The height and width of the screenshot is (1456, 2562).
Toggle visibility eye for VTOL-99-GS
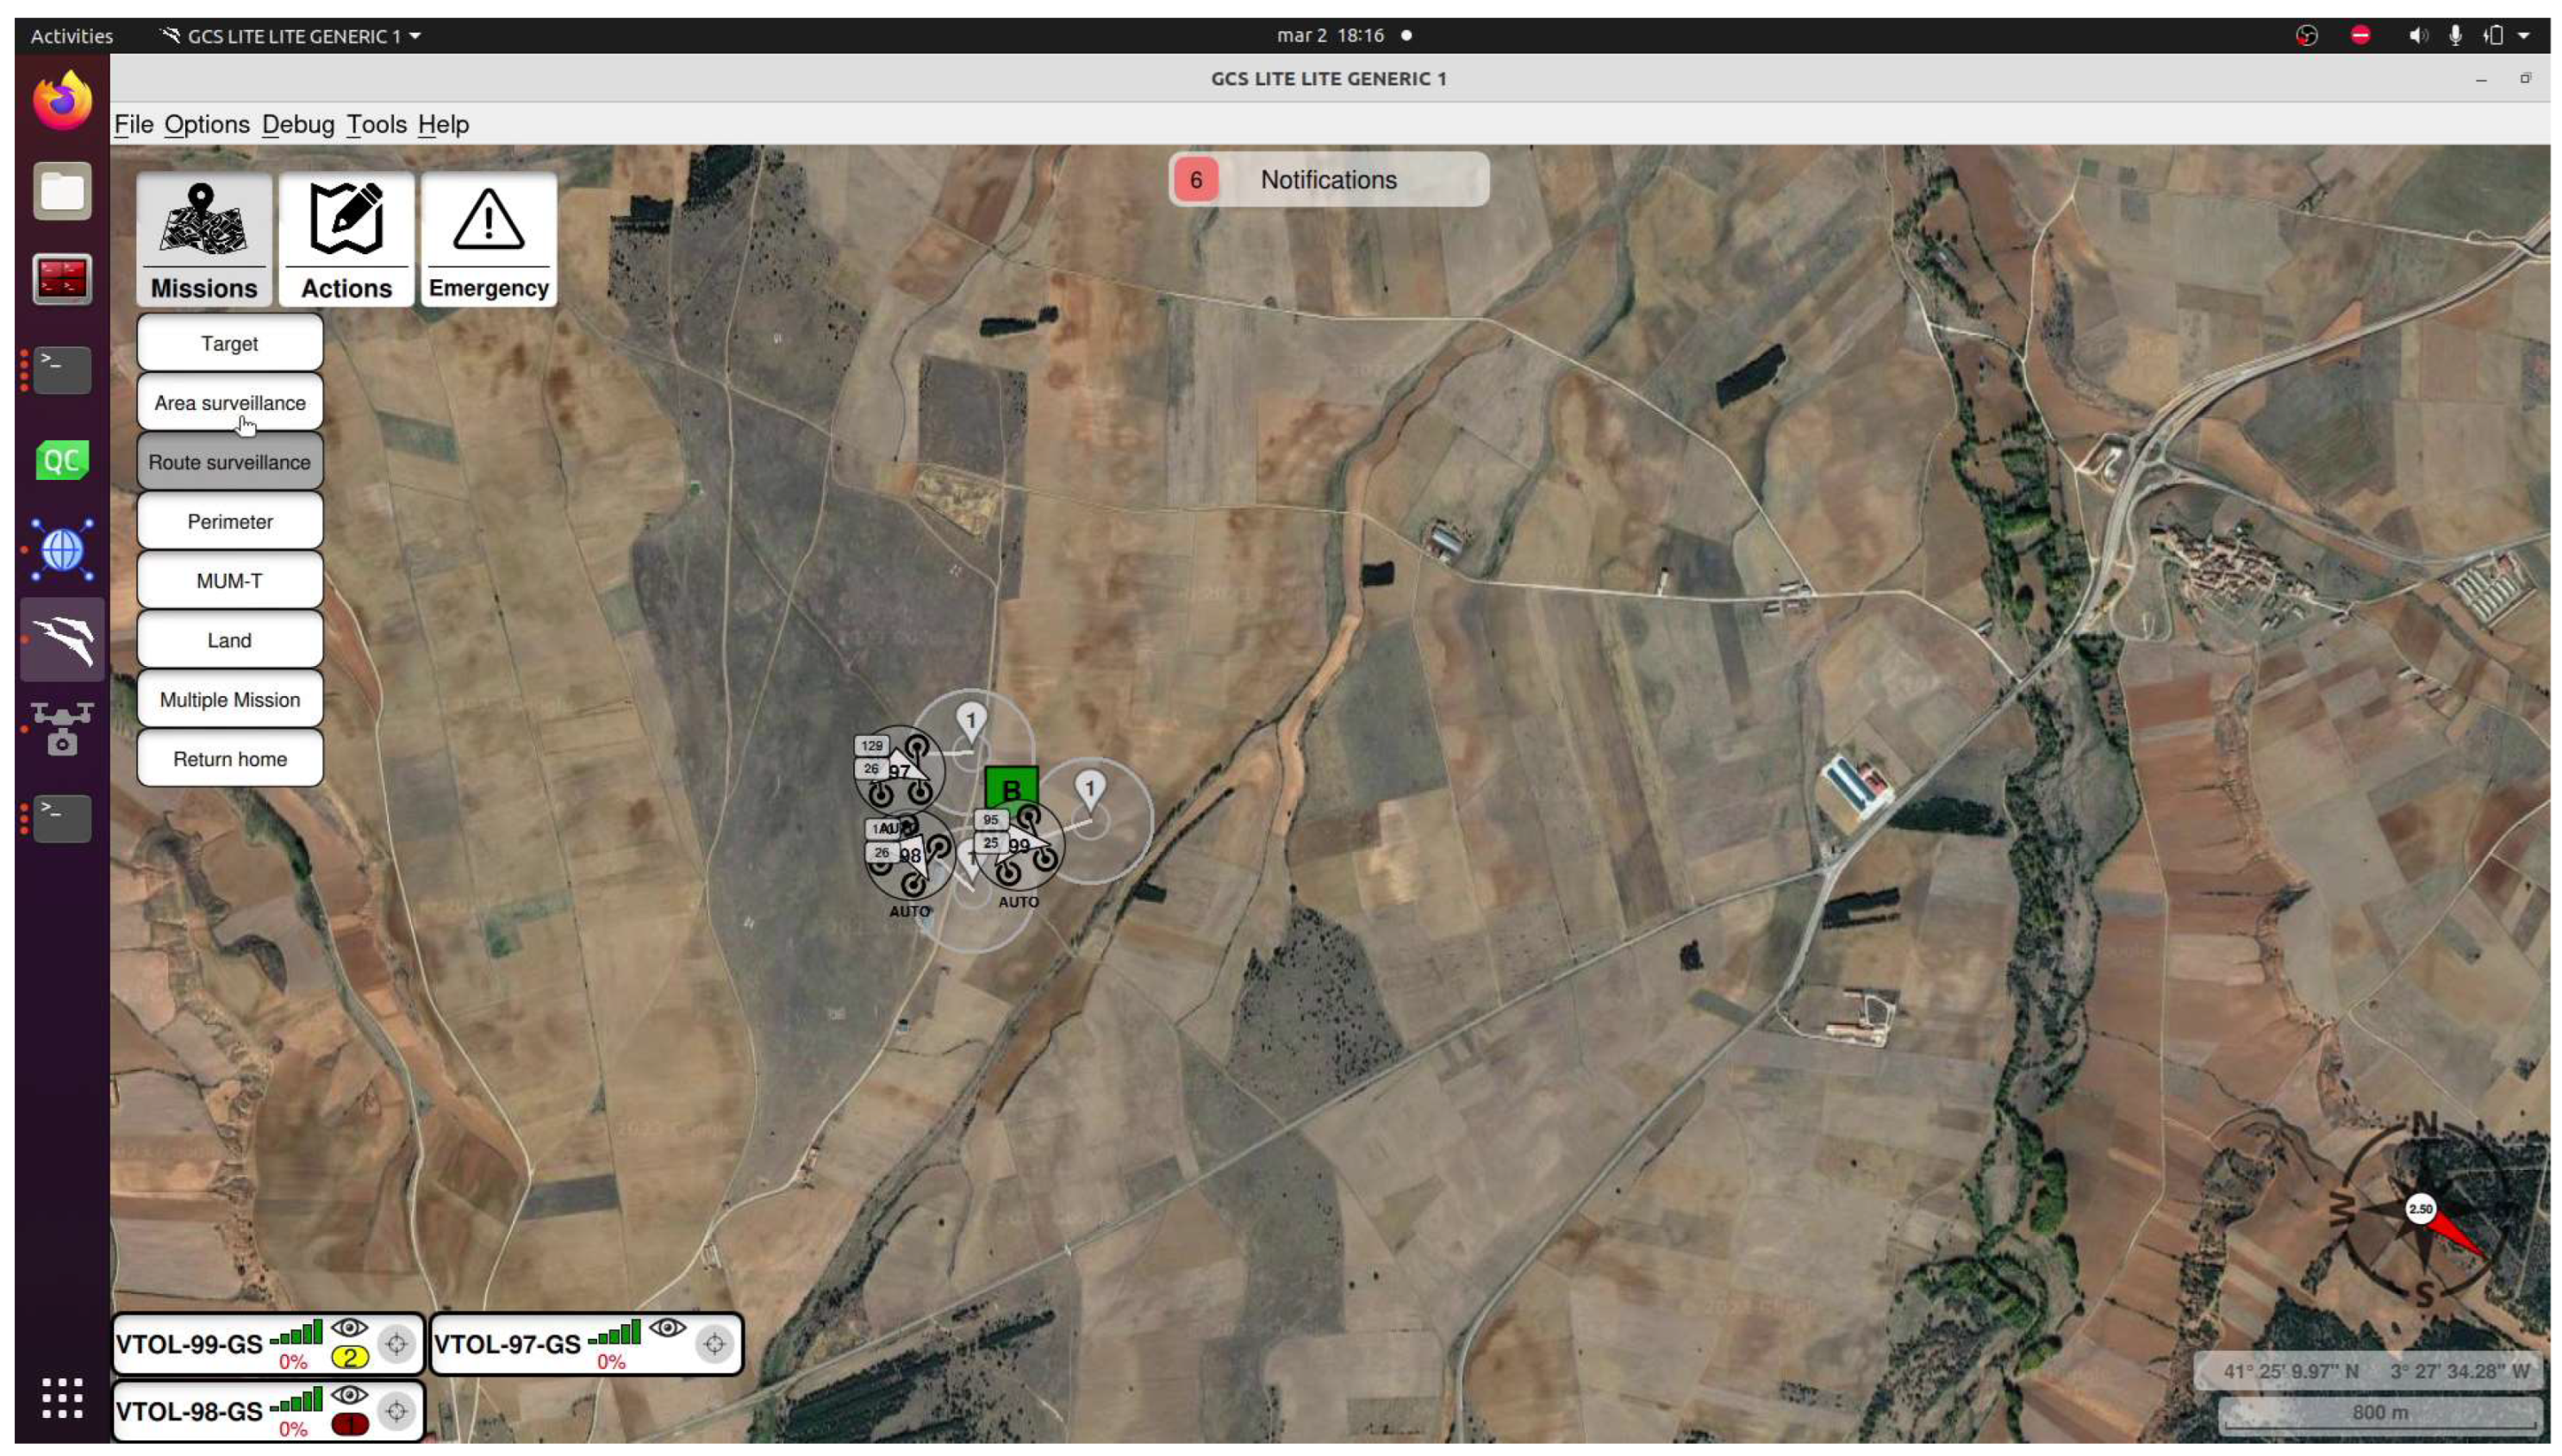pos(349,1327)
